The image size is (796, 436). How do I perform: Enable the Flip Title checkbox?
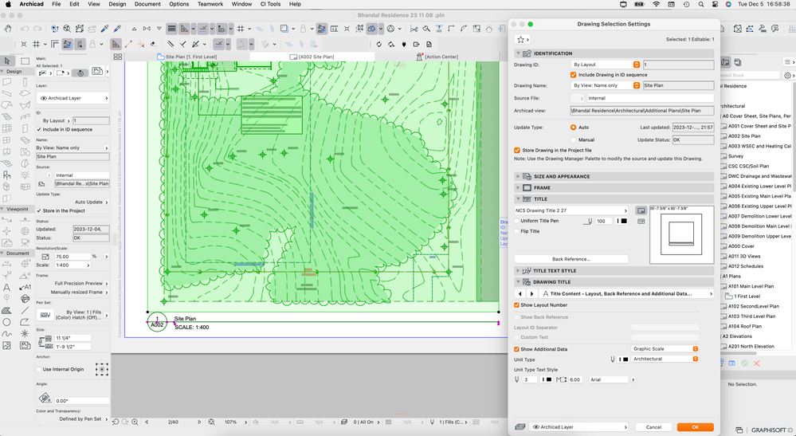coord(516,231)
